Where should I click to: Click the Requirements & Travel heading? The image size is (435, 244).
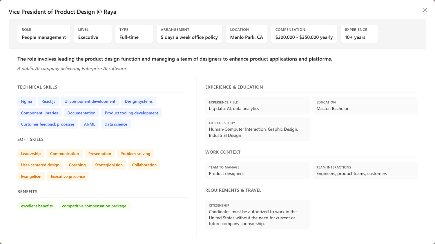[x=233, y=190]
